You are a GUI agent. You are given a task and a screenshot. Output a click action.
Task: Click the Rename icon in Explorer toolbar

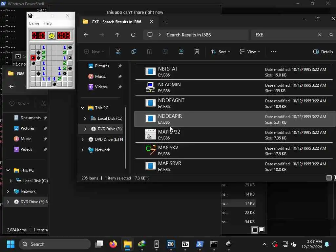coord(165,52)
